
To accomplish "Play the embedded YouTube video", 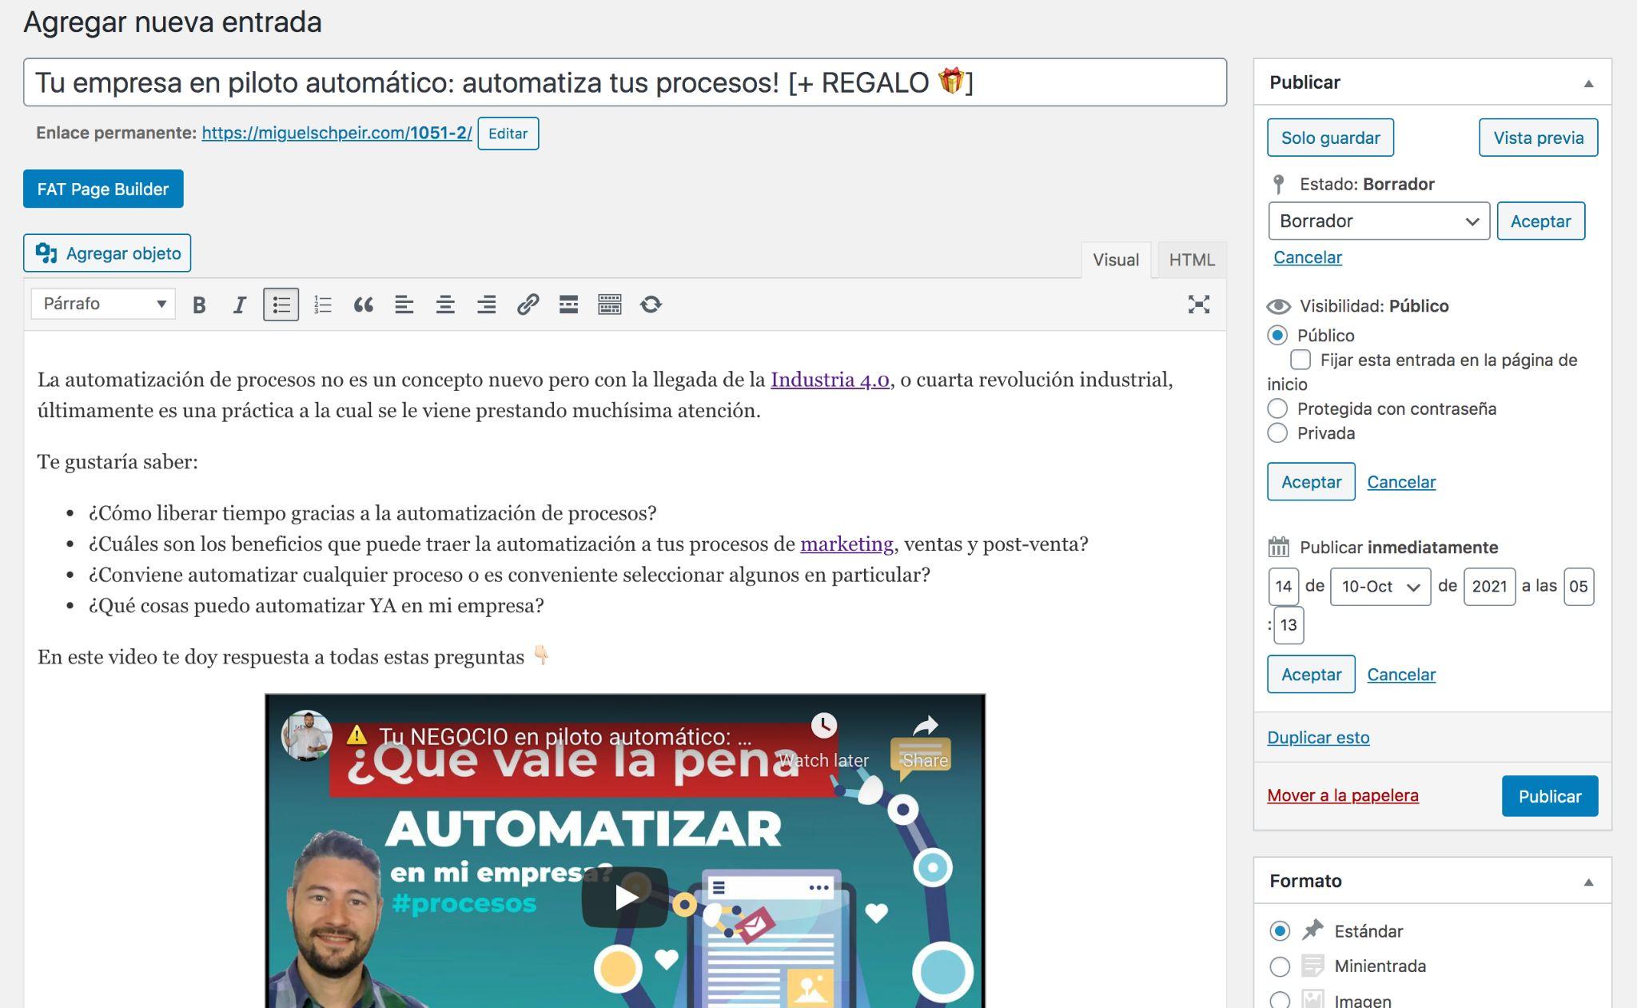I will click(625, 897).
